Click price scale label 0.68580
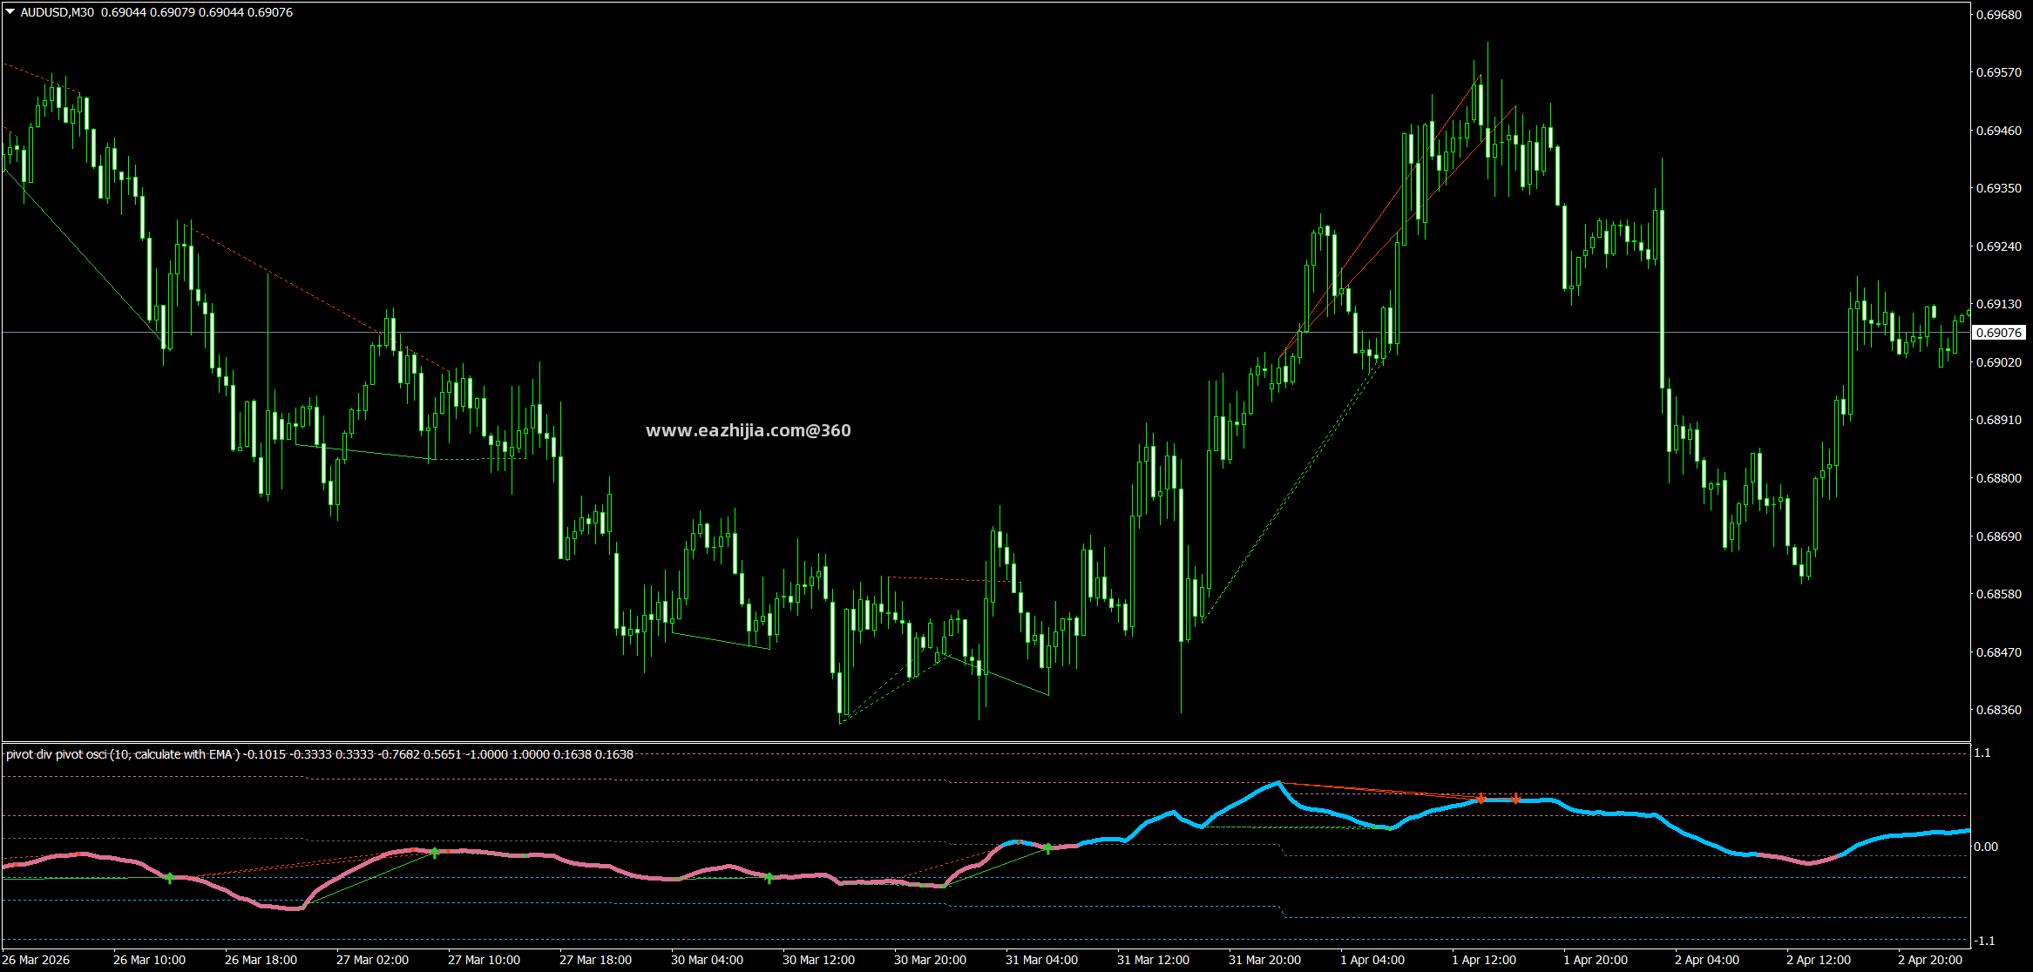 coord(1998,594)
